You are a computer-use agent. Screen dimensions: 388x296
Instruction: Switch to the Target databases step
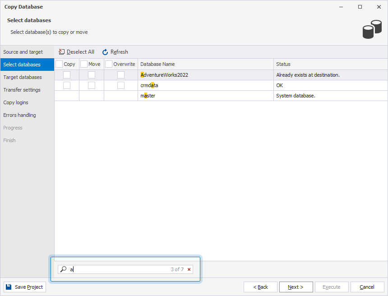[23, 77]
